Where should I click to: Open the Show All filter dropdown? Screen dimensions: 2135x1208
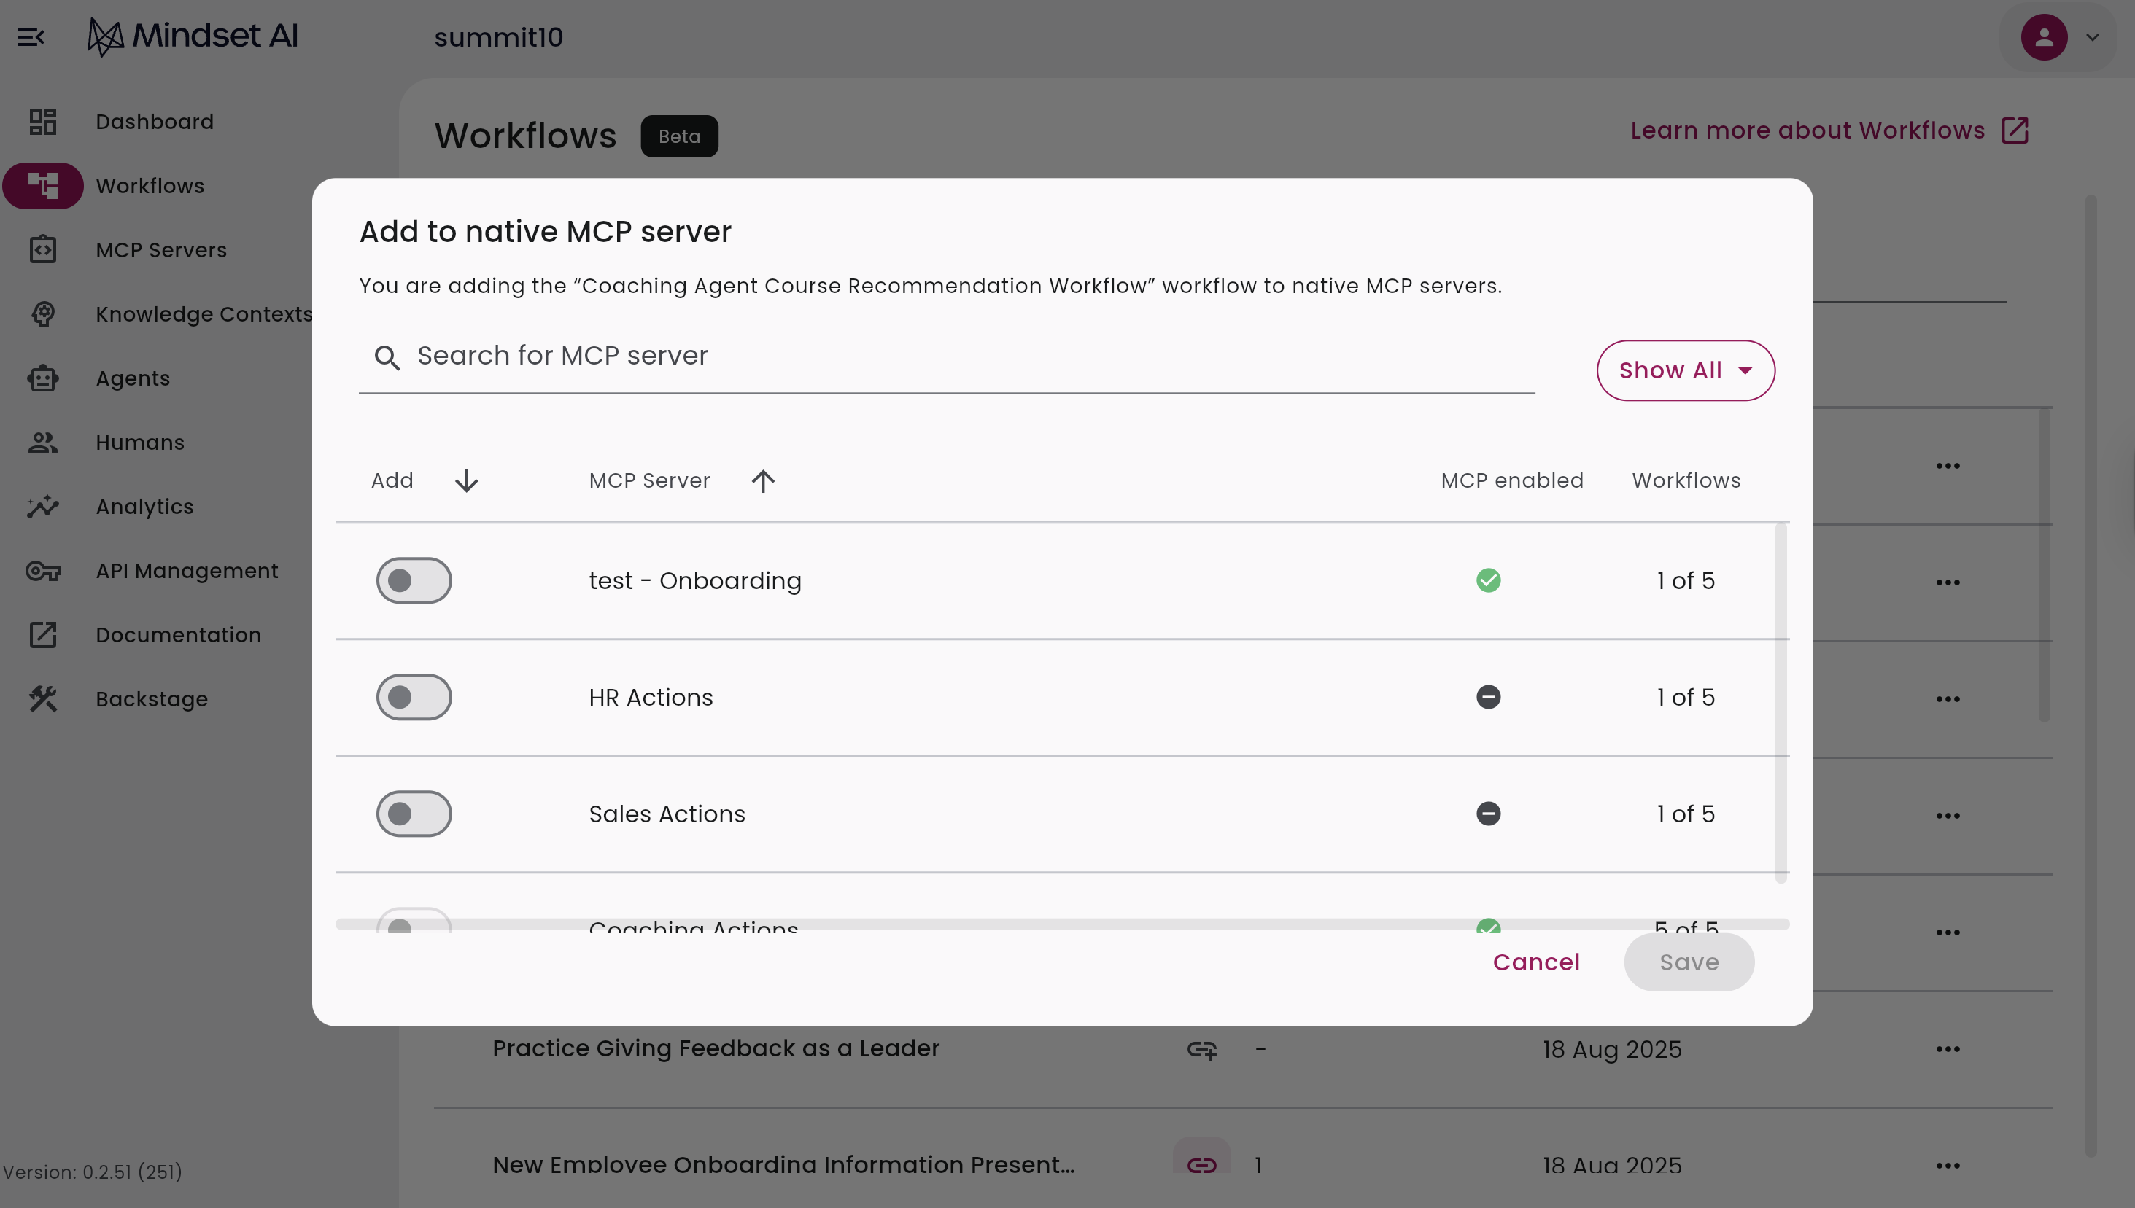pos(1685,370)
